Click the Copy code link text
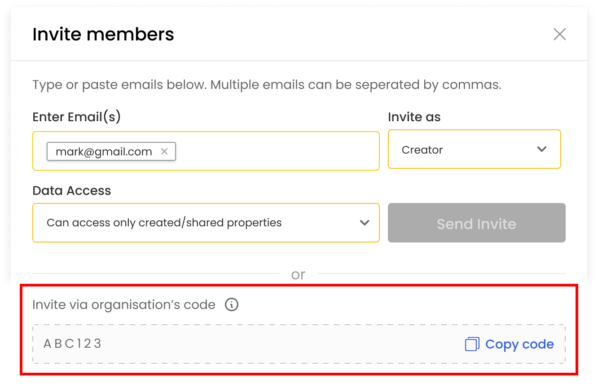 tap(519, 344)
